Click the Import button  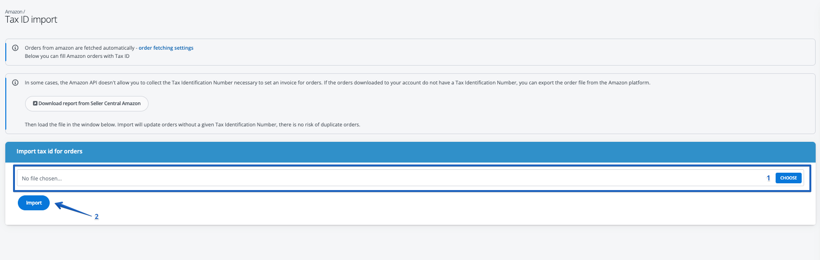coord(34,203)
